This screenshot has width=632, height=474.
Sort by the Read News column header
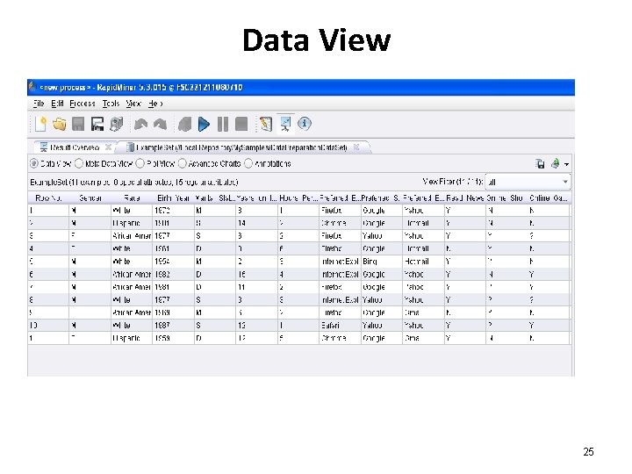465,197
